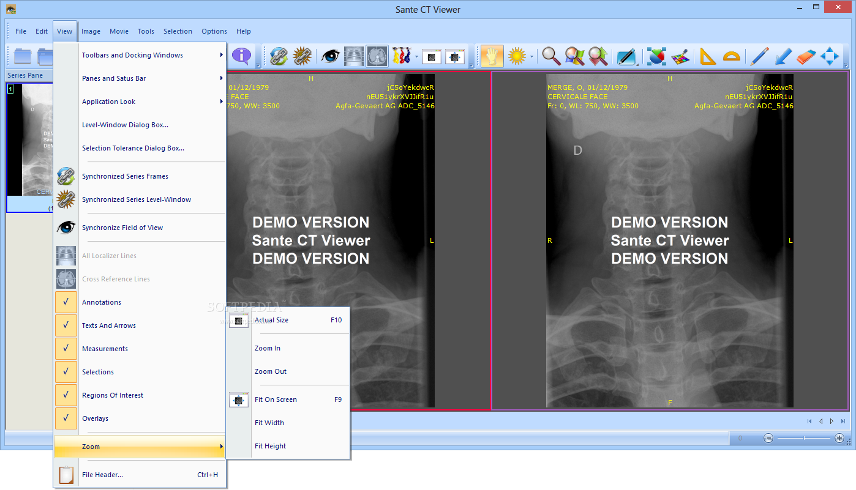Open Selection Tolerance Dialog Box...
This screenshot has height=490, width=856.
tap(140, 148)
